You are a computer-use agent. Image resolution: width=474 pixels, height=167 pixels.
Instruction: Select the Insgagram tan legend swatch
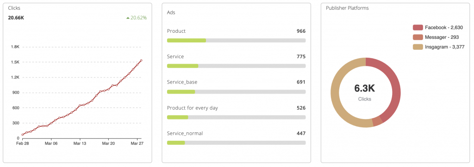pyautogui.click(x=418, y=47)
